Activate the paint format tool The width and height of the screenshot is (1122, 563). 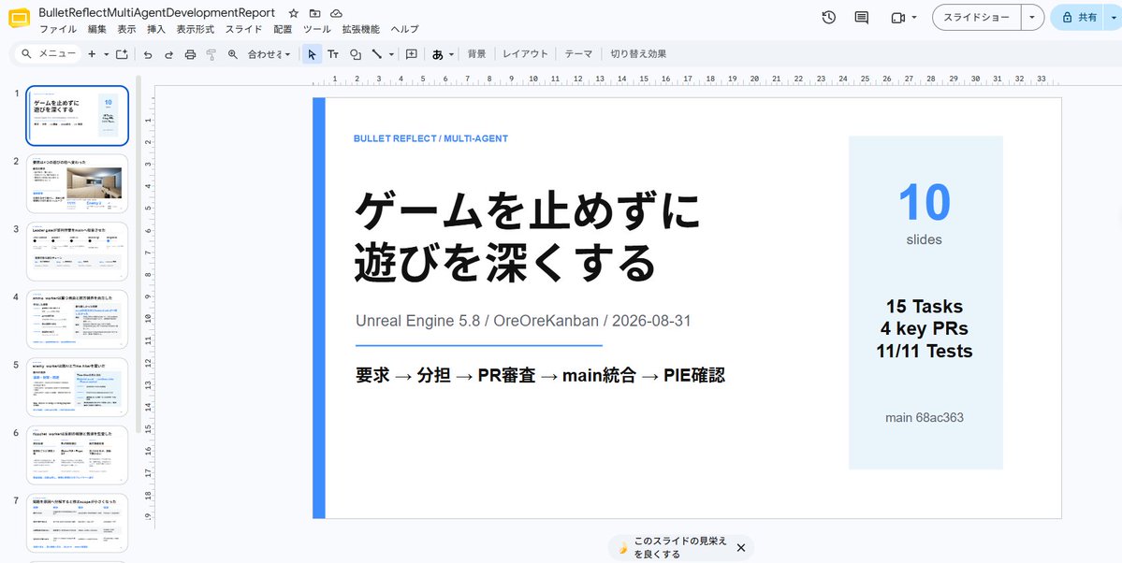211,53
